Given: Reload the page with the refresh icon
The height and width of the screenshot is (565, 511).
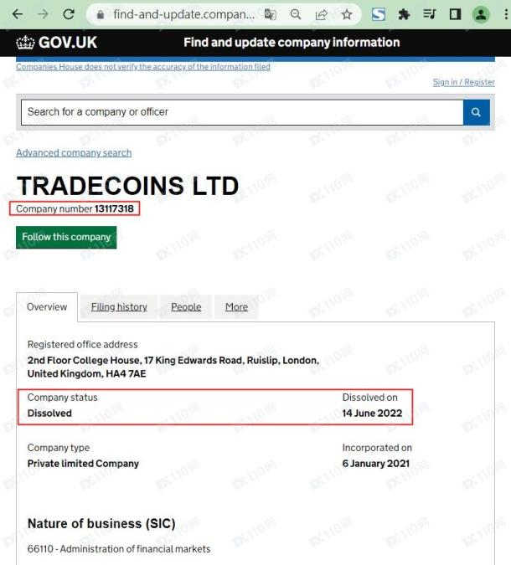Looking at the screenshot, I should point(69,14).
